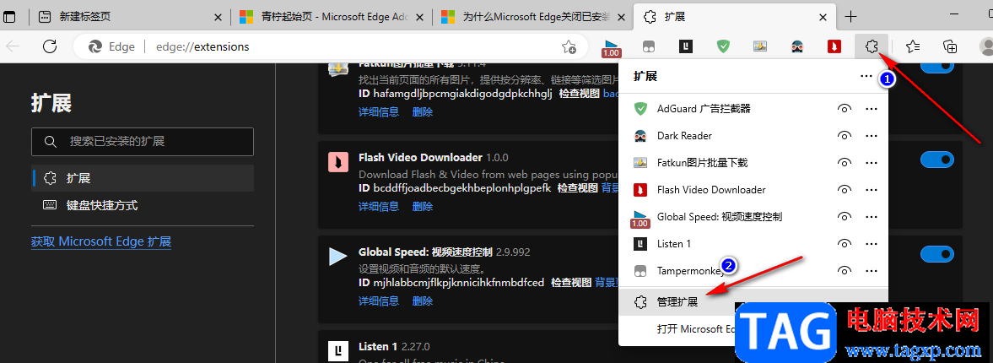This screenshot has height=363, width=993.
Task: Toggle Flash Video Downloader extension switch
Action: pos(936,160)
